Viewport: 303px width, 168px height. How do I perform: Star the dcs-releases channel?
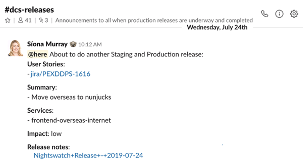[x=8, y=20]
